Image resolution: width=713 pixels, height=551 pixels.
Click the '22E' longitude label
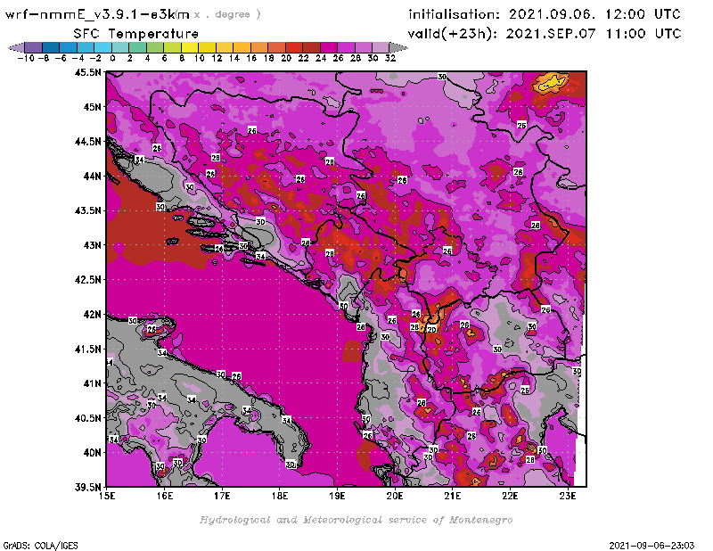click(510, 496)
